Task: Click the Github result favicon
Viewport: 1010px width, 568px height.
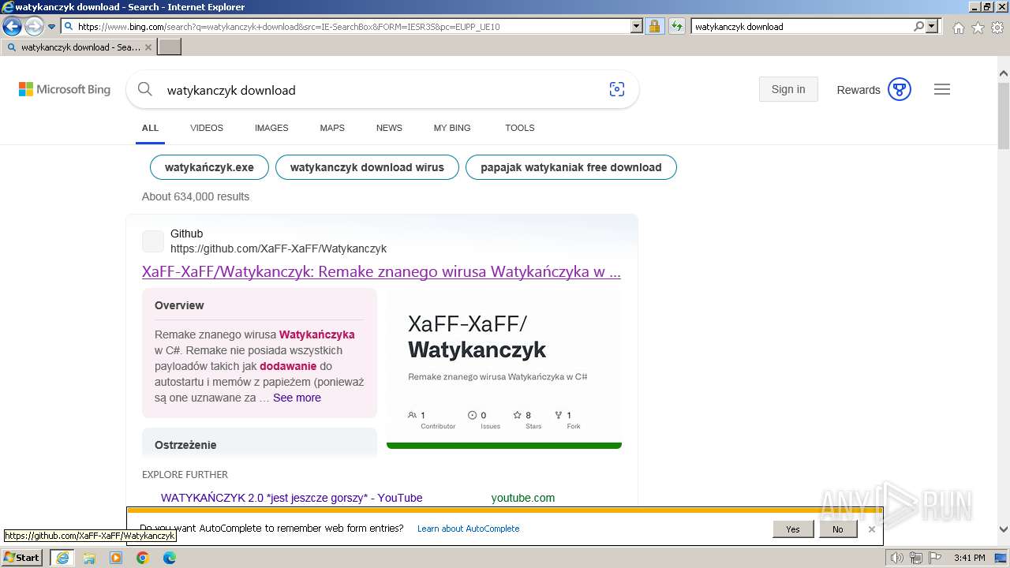Action: click(x=153, y=241)
